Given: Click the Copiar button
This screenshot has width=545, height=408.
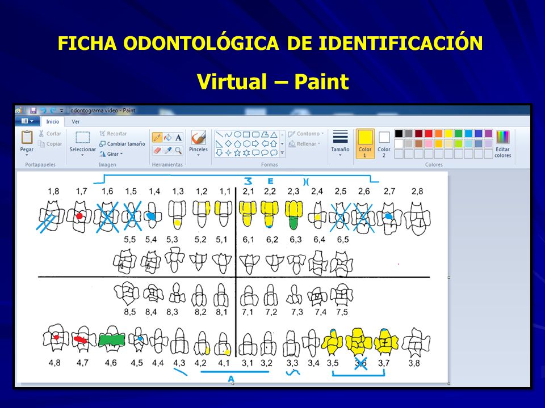Looking at the screenshot, I should click(x=50, y=144).
